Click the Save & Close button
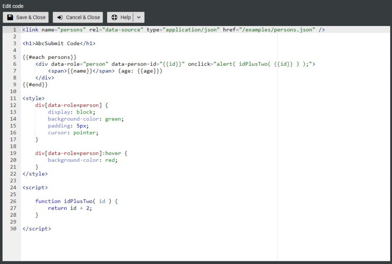This screenshot has width=392, height=264. (26, 17)
